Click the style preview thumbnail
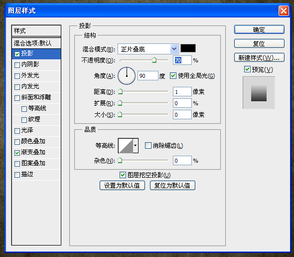 point(259,93)
